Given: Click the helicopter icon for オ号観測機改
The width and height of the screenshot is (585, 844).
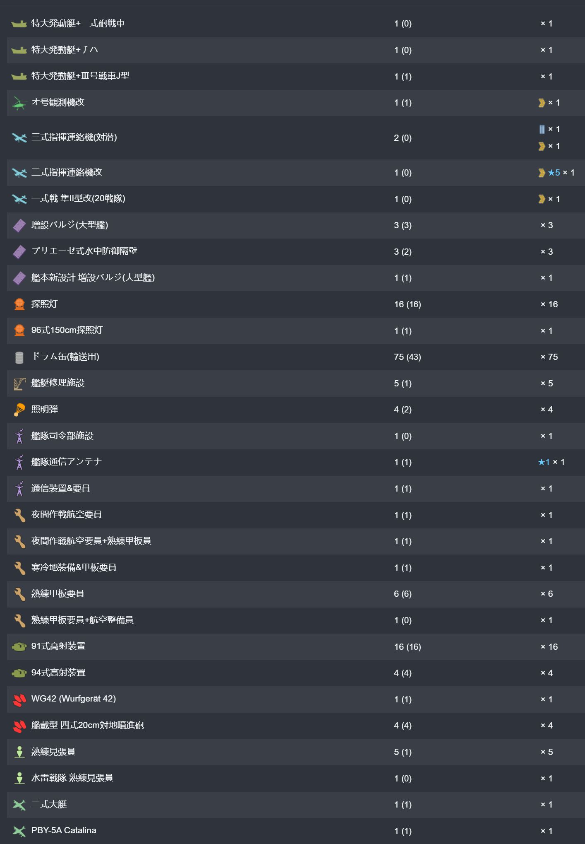Looking at the screenshot, I should (19, 103).
